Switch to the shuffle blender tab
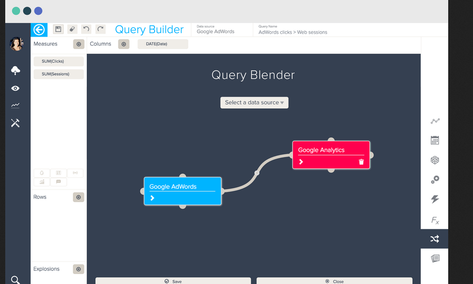 click(434, 239)
